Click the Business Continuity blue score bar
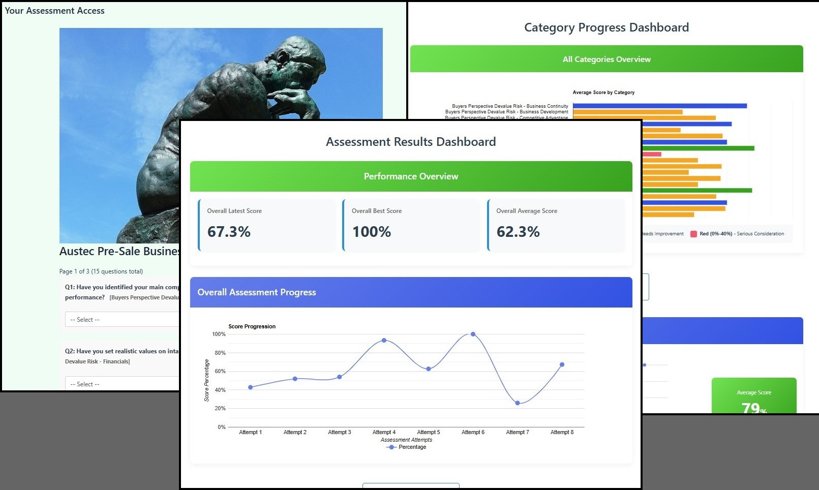This screenshot has width=819, height=490. pyautogui.click(x=658, y=105)
